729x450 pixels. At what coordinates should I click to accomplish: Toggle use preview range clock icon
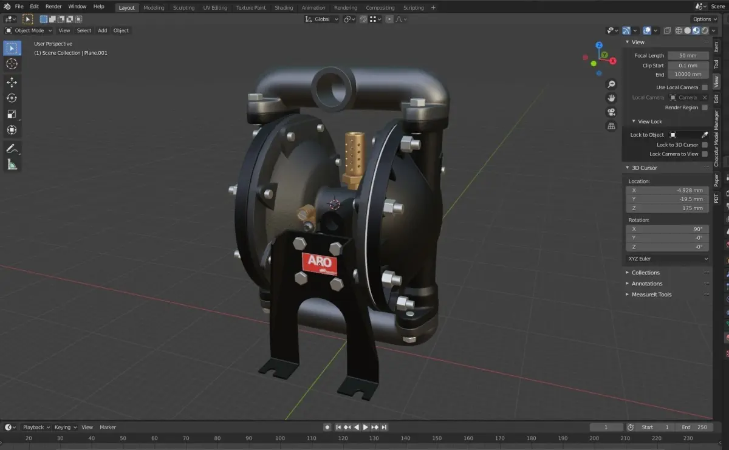(631, 427)
